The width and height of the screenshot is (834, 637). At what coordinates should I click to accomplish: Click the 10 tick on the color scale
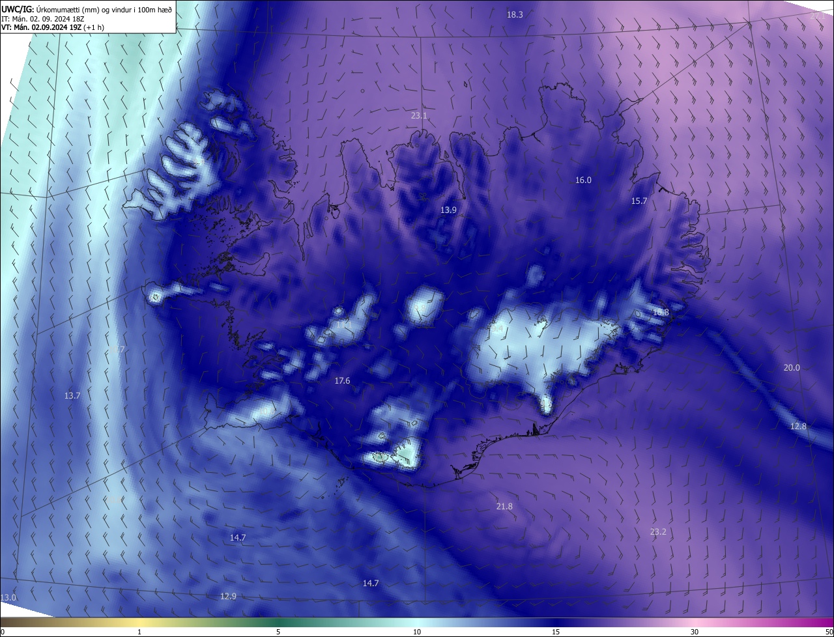point(417,632)
